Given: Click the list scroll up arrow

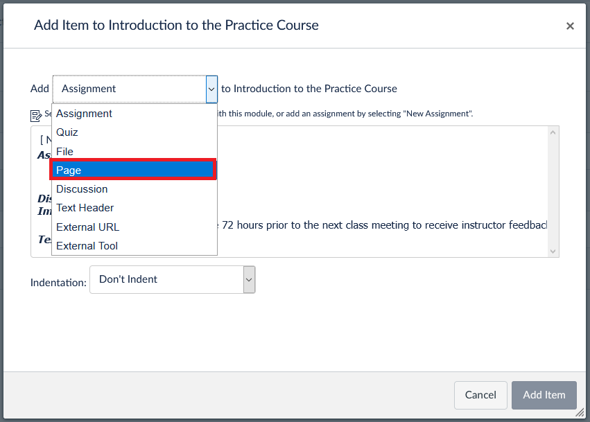Looking at the screenshot, I should click(x=553, y=132).
